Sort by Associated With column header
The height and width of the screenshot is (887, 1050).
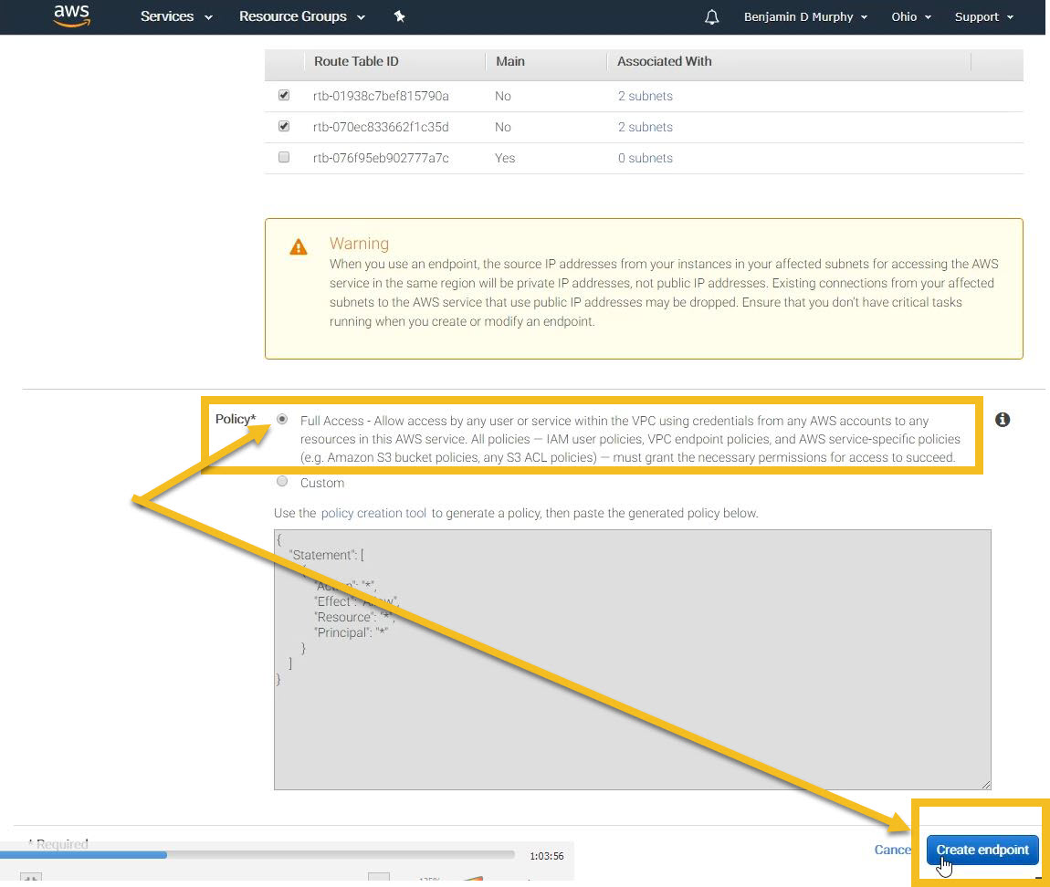665,61
